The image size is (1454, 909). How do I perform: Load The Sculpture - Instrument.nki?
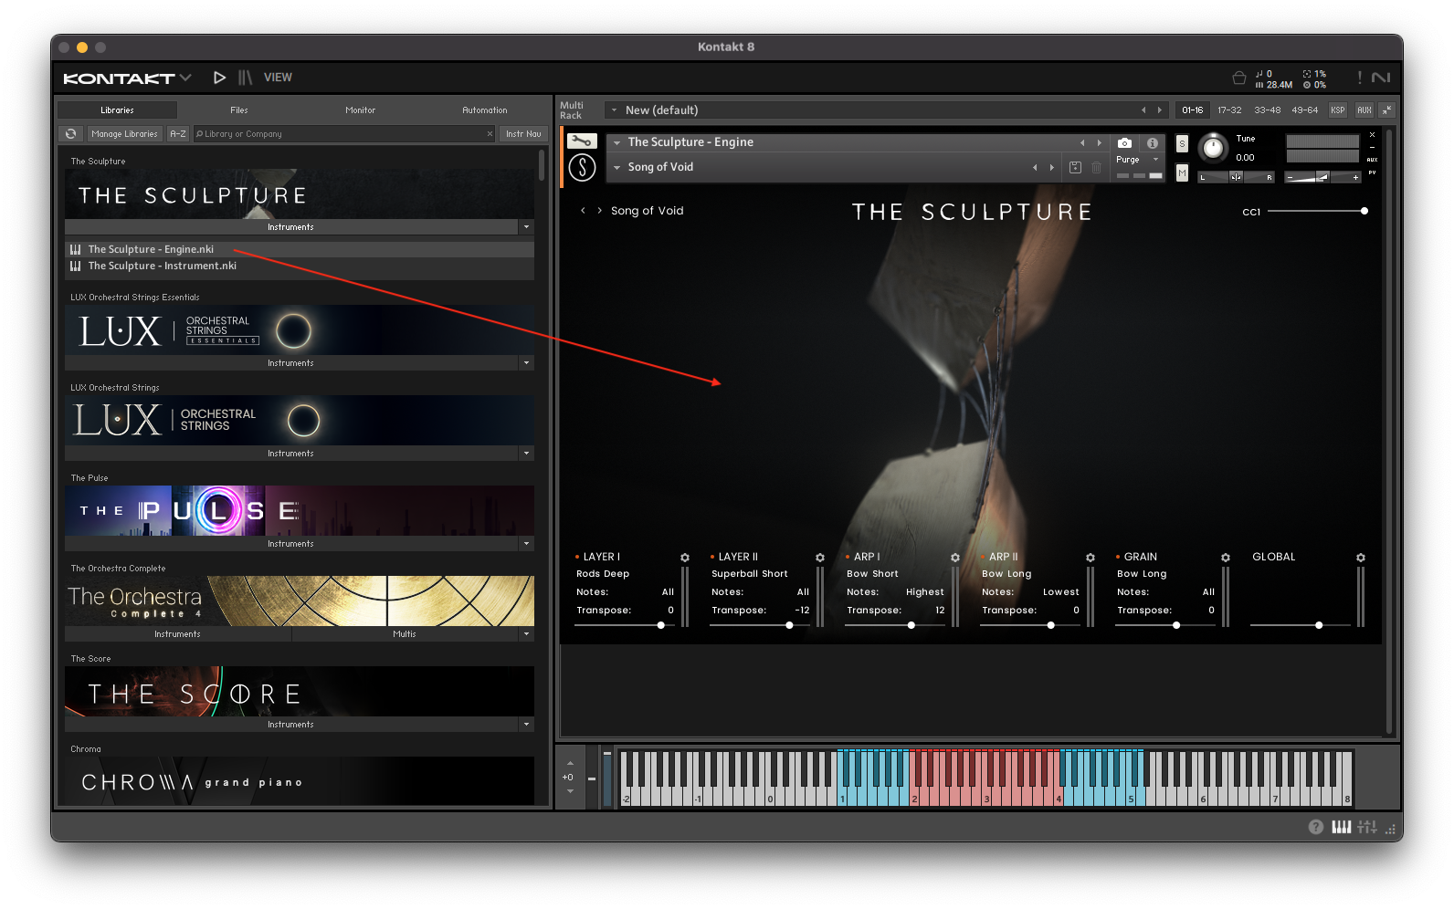tap(300, 266)
